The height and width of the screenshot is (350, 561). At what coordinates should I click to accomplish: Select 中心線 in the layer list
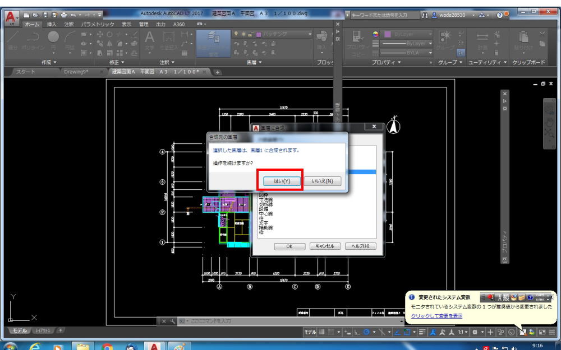tap(266, 213)
